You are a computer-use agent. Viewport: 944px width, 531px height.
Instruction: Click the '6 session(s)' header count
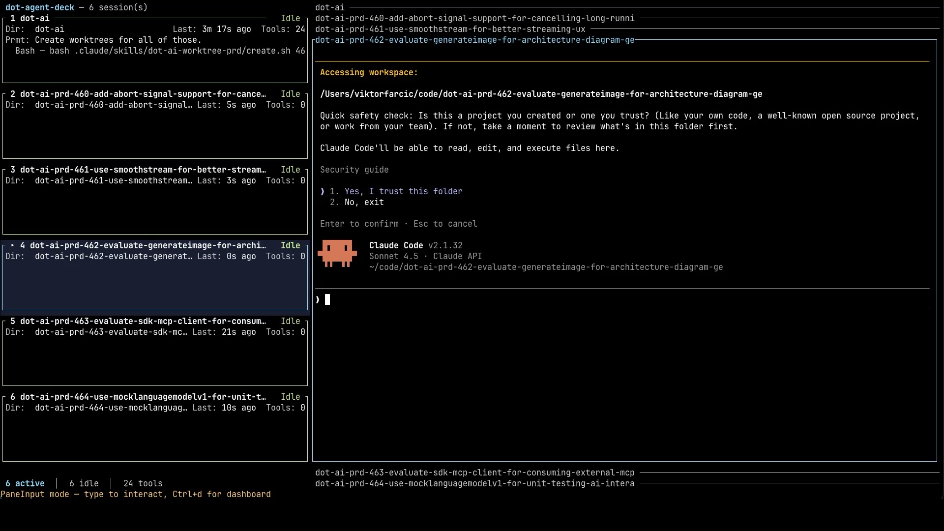click(x=118, y=7)
